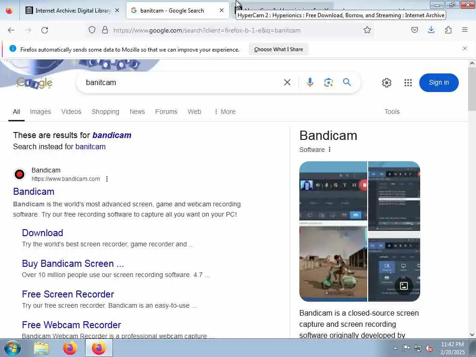
Task: Open the taskbar clock and date
Action: [452, 348]
